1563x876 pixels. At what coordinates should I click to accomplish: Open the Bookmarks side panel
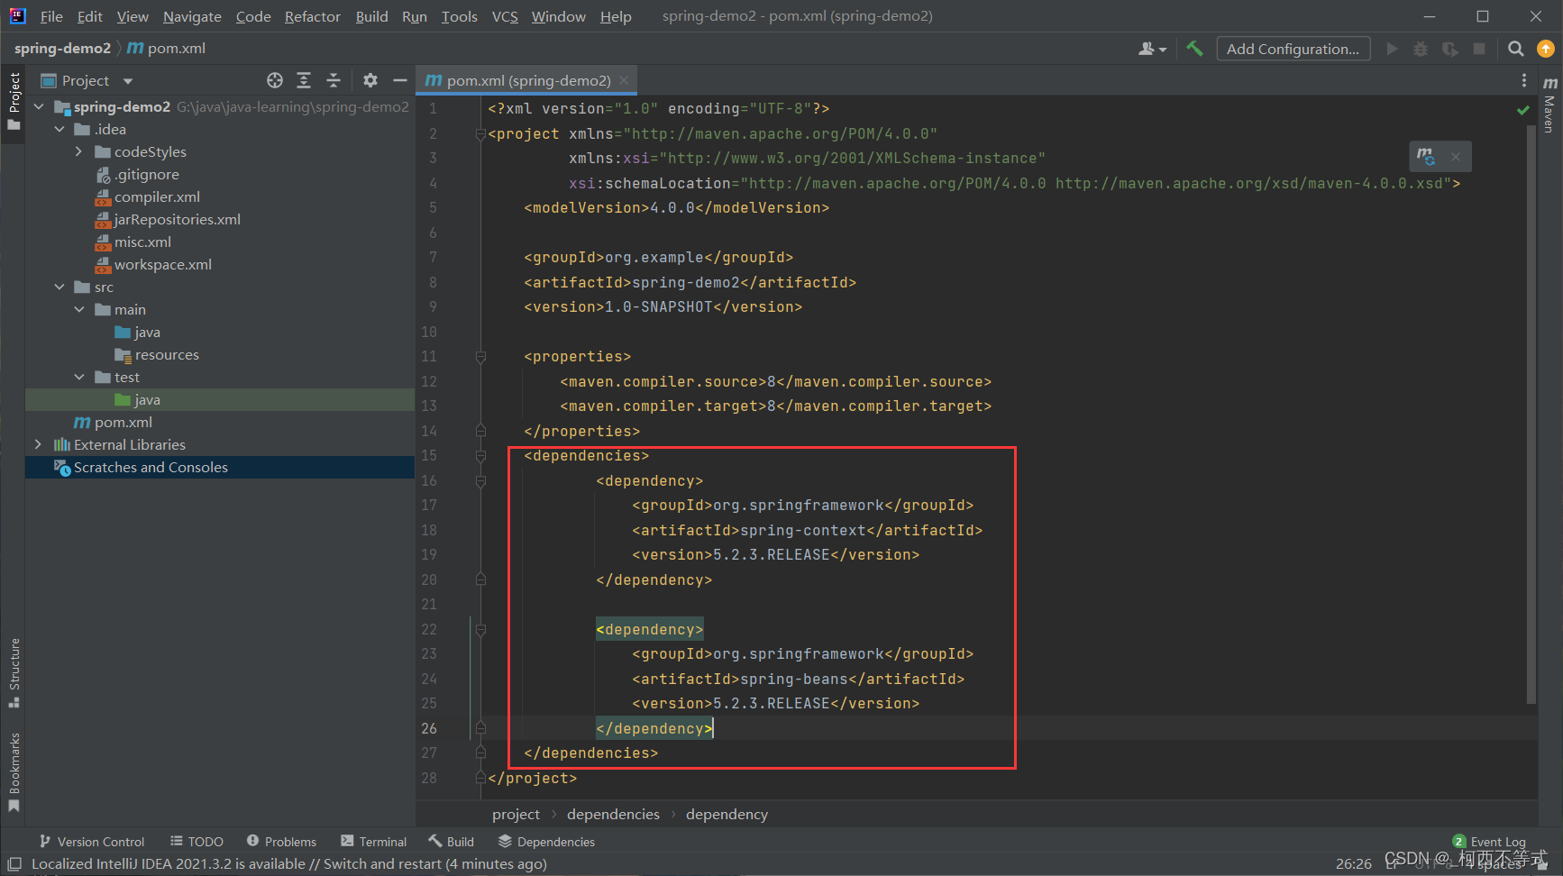point(14,771)
